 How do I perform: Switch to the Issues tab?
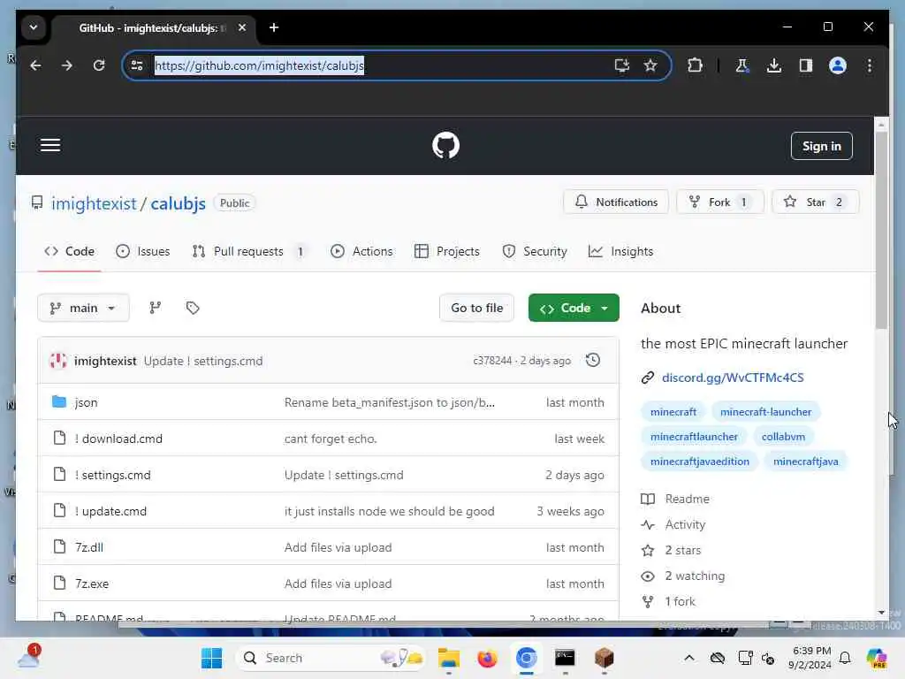tap(142, 252)
